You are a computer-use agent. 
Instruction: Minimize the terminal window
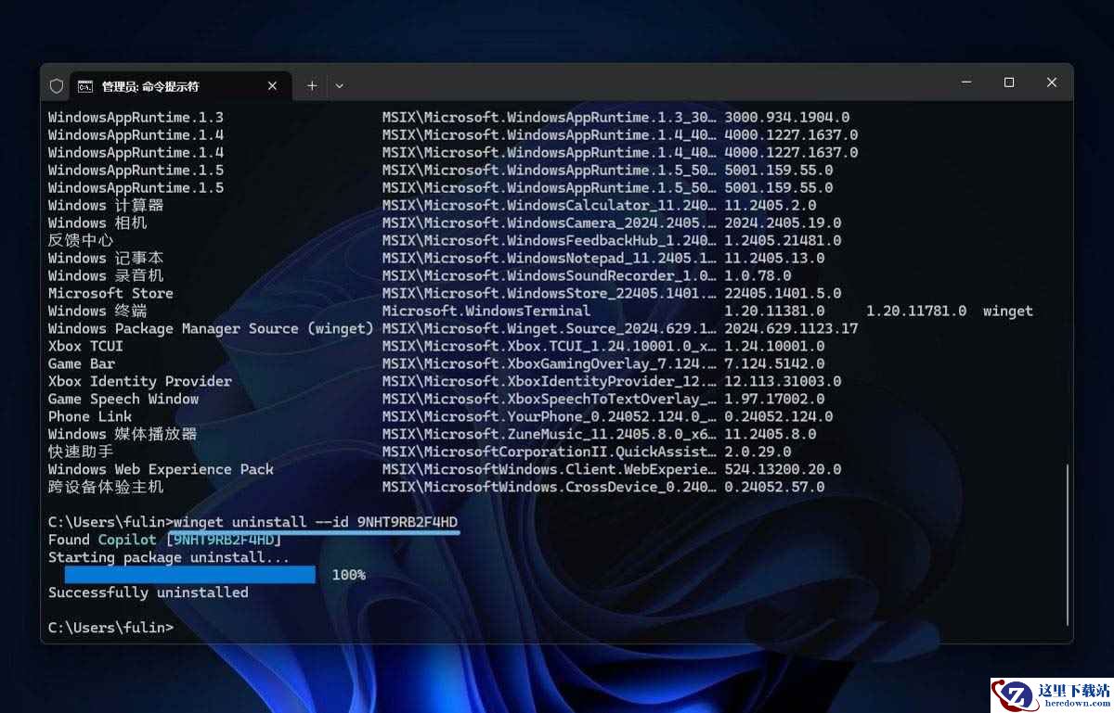[966, 83]
